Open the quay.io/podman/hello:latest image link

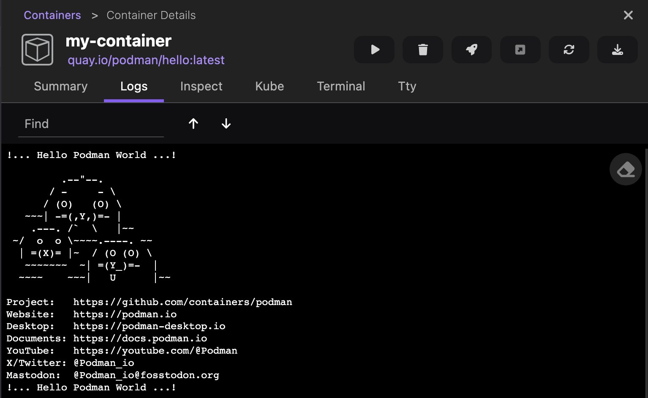click(146, 60)
